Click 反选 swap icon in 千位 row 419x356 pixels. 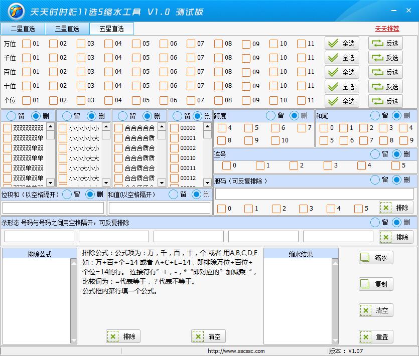(377, 58)
